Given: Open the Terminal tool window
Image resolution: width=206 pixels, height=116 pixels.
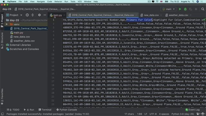Looking at the screenshot, I should point(45,110).
